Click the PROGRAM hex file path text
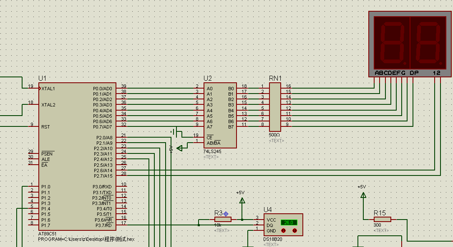The width and height of the screenshot is (453, 247). point(86,239)
